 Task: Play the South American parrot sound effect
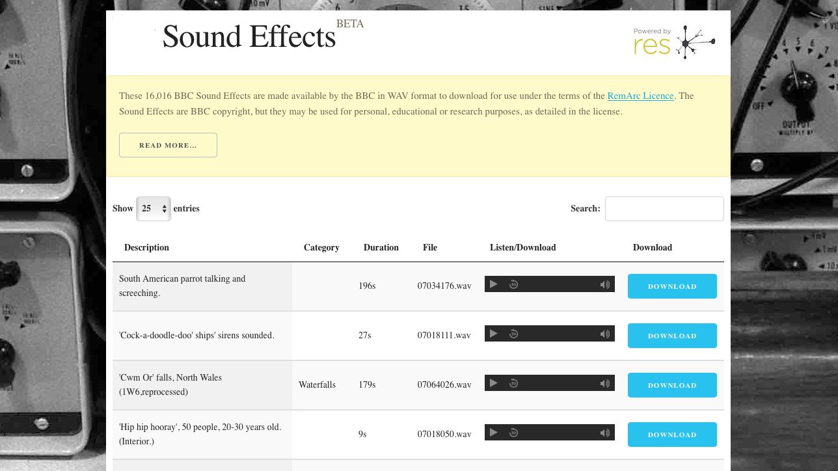click(493, 284)
